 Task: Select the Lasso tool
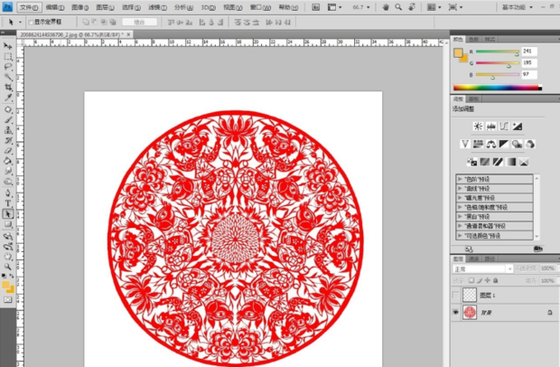8,66
